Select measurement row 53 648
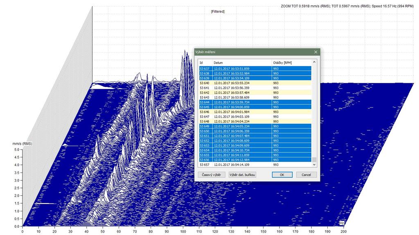This screenshot has height=235, width=419. [x=255, y=121]
